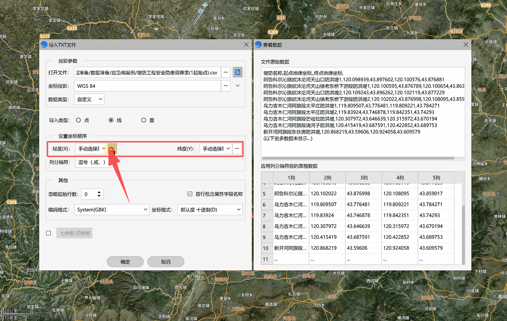Click table cell 119.83924 in row 7

tap(327, 215)
